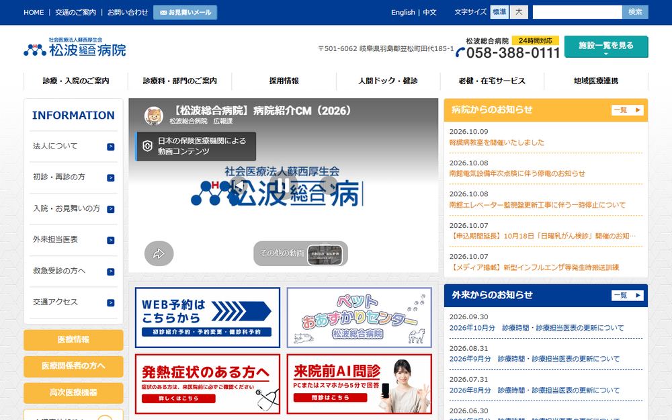Open 地域医療連携 menu
Image resolution: width=672 pixels, height=420 pixels.
click(596, 81)
